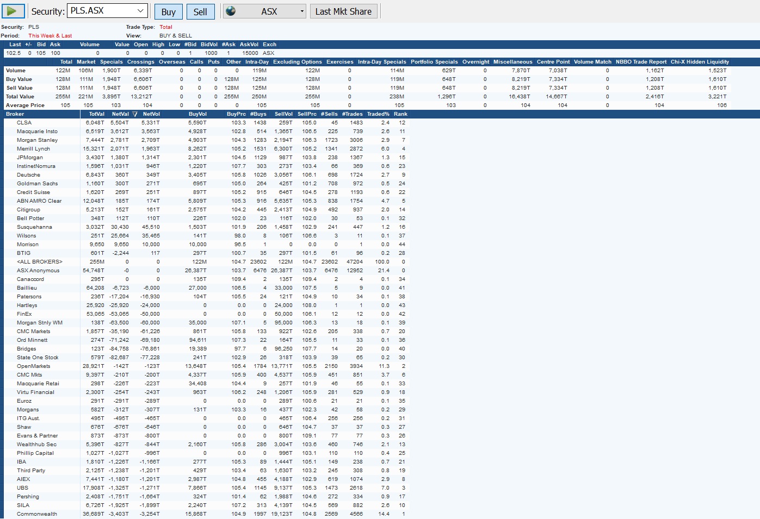Sort by the SellVol column header

pos(283,114)
